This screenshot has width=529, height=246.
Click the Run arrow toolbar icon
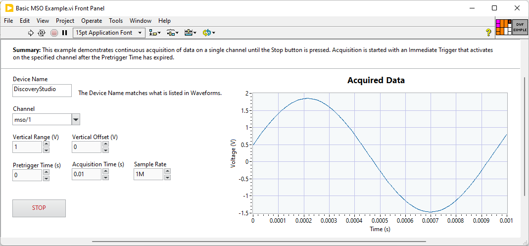(31, 33)
